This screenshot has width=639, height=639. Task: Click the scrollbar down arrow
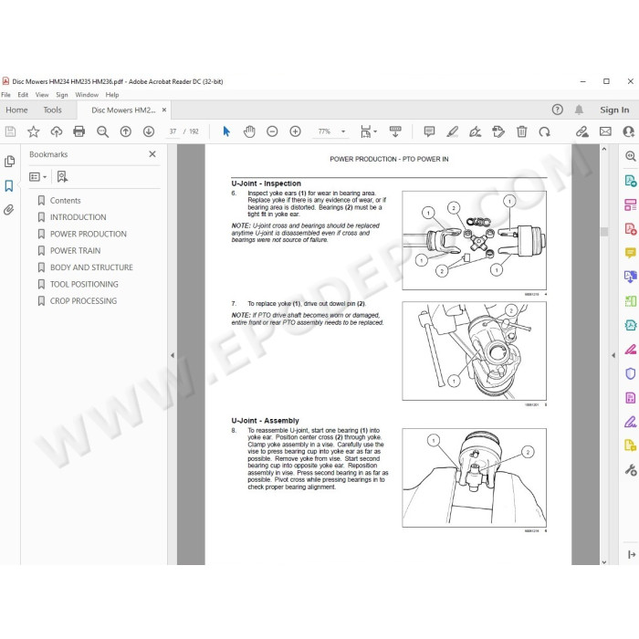click(x=604, y=561)
